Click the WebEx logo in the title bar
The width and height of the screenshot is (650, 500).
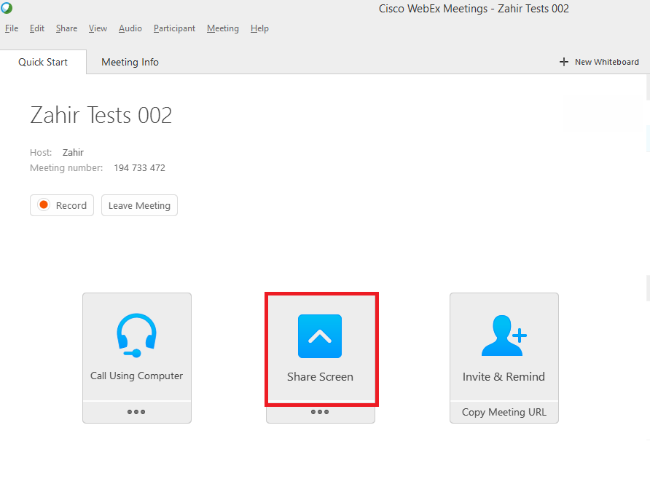pos(7,7)
